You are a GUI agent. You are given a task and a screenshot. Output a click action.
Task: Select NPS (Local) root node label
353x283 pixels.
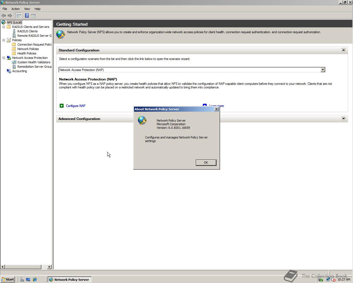click(x=14, y=22)
